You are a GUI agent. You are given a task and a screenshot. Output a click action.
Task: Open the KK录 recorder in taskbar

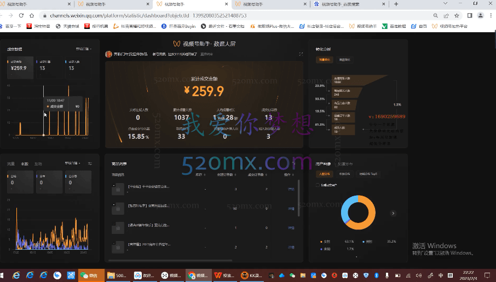point(252,275)
